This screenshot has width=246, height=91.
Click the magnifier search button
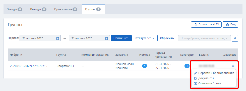click(235, 38)
